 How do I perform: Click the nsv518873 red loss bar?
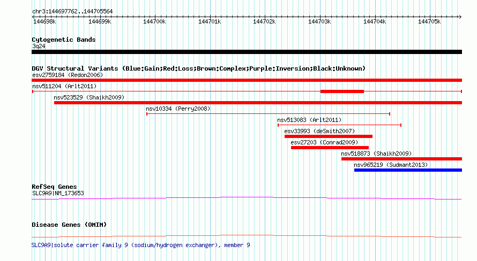pos(401,159)
